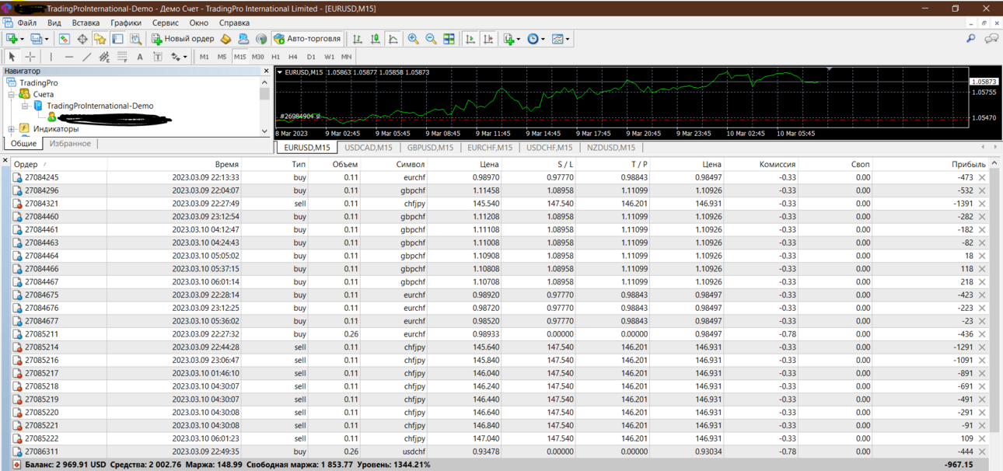Open the Profiles toolbar icon
Viewport: 1003px width, 471px height.
[36, 38]
